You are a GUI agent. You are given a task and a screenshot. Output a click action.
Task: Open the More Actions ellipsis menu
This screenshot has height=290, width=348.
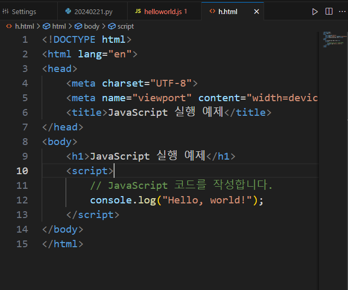342,11
